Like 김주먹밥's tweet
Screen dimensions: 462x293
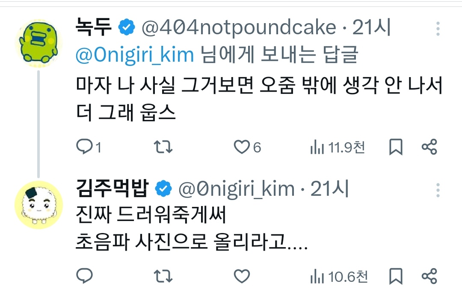(242, 276)
